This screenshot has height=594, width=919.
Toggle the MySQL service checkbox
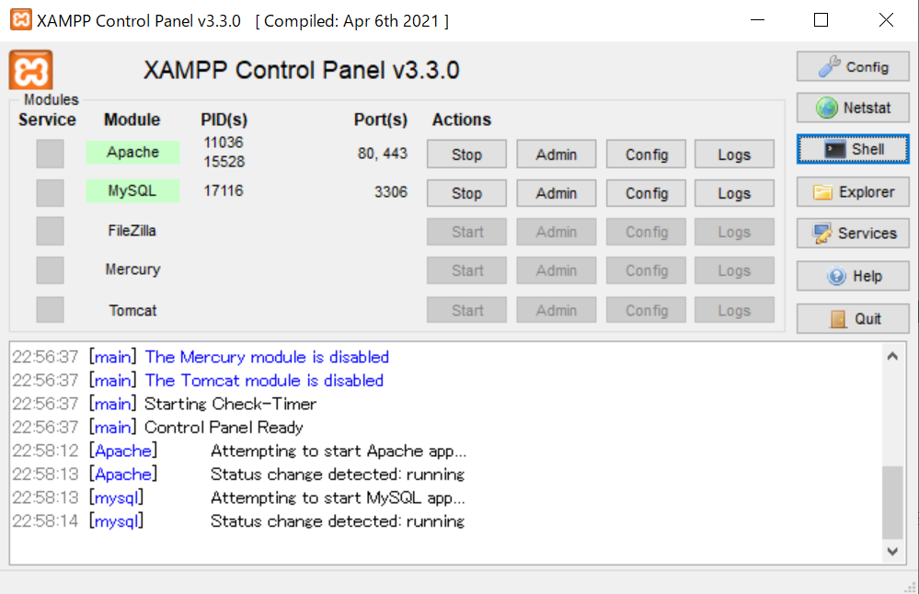(50, 193)
